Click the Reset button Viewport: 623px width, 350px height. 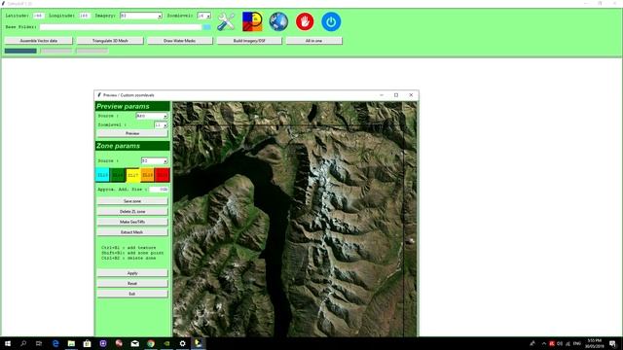(x=132, y=283)
